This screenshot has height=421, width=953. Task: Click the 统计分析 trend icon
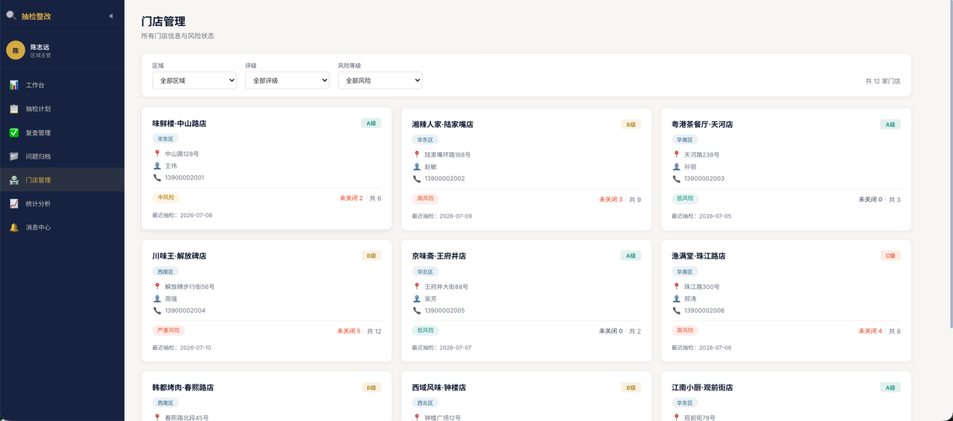[13, 203]
